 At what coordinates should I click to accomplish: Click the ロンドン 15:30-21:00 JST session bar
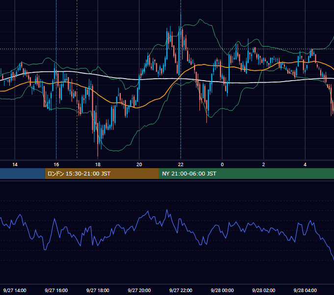coord(102,174)
